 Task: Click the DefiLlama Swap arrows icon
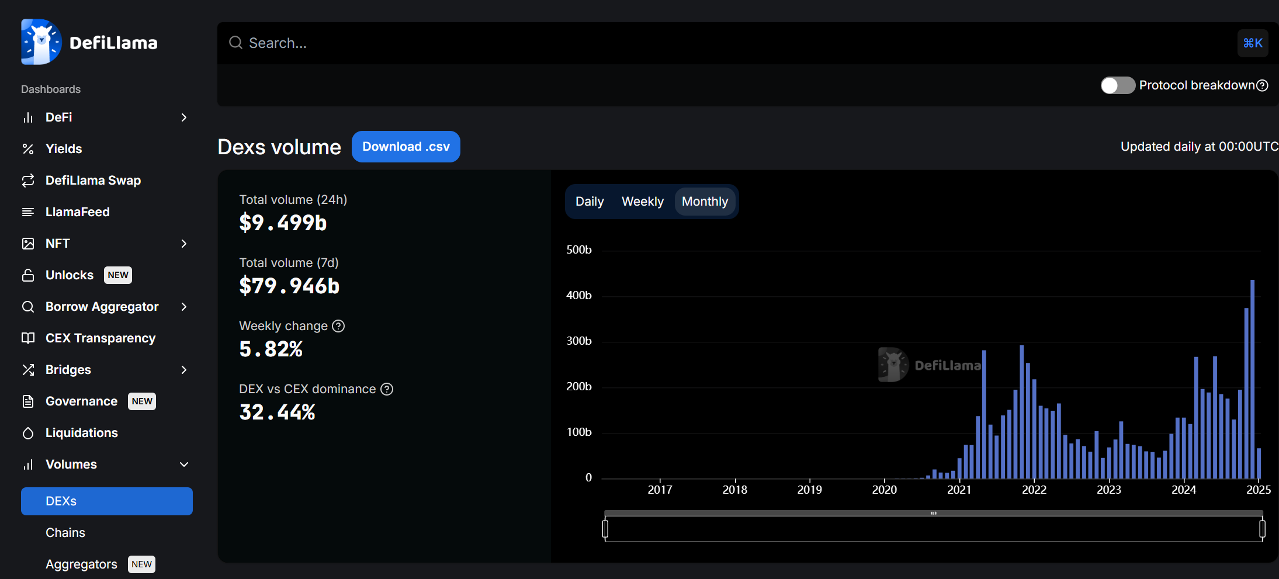tap(28, 181)
